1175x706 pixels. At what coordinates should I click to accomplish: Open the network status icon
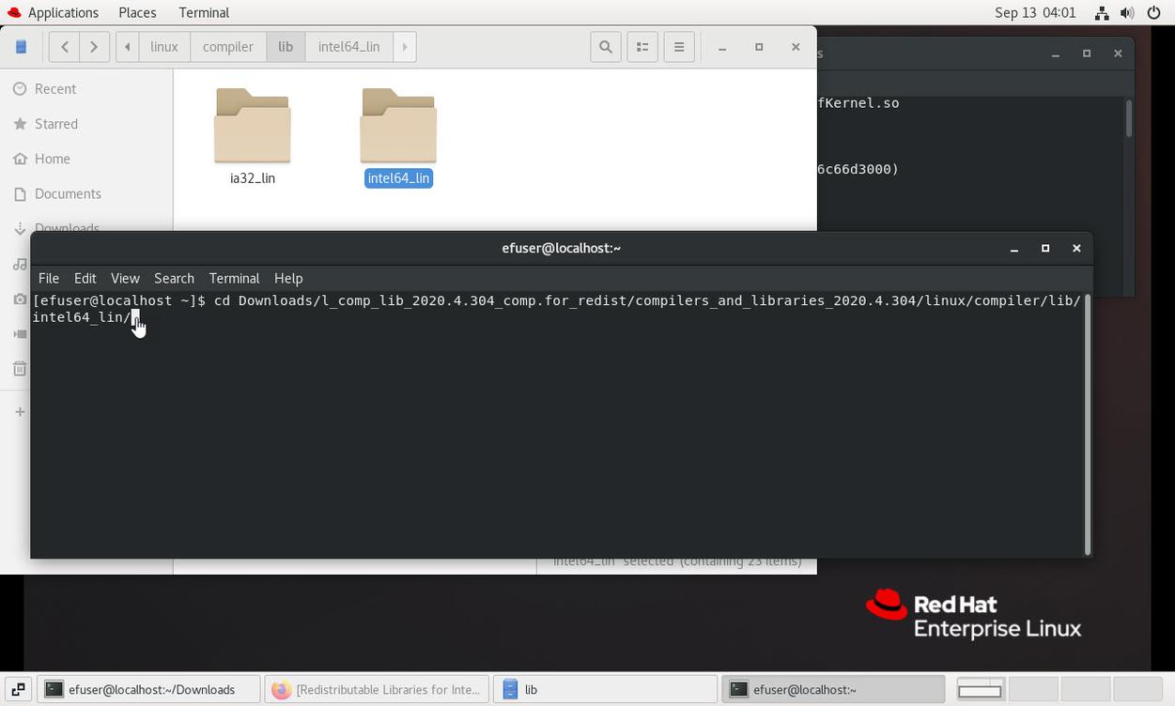pos(1102,13)
